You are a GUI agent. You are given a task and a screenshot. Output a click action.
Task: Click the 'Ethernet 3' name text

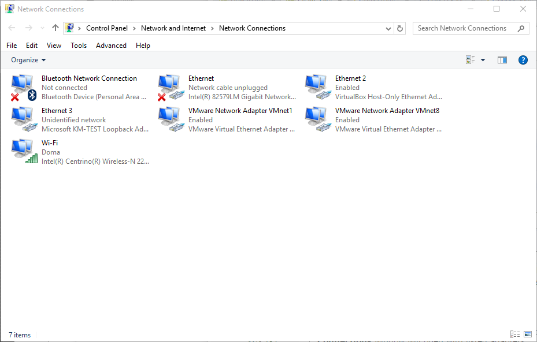tap(57, 110)
